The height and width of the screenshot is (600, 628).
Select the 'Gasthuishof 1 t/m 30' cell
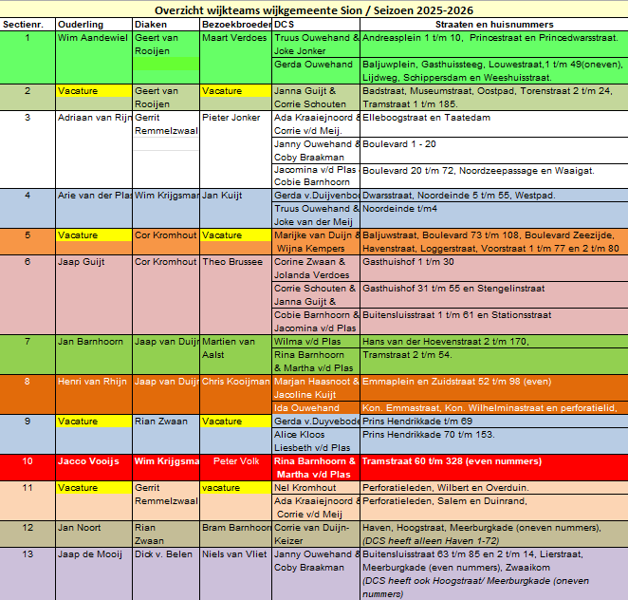(x=408, y=261)
